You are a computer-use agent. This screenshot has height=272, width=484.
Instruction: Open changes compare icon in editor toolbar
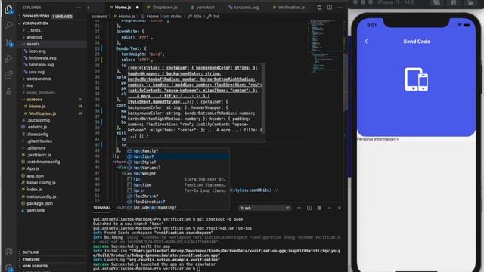[x=319, y=8]
